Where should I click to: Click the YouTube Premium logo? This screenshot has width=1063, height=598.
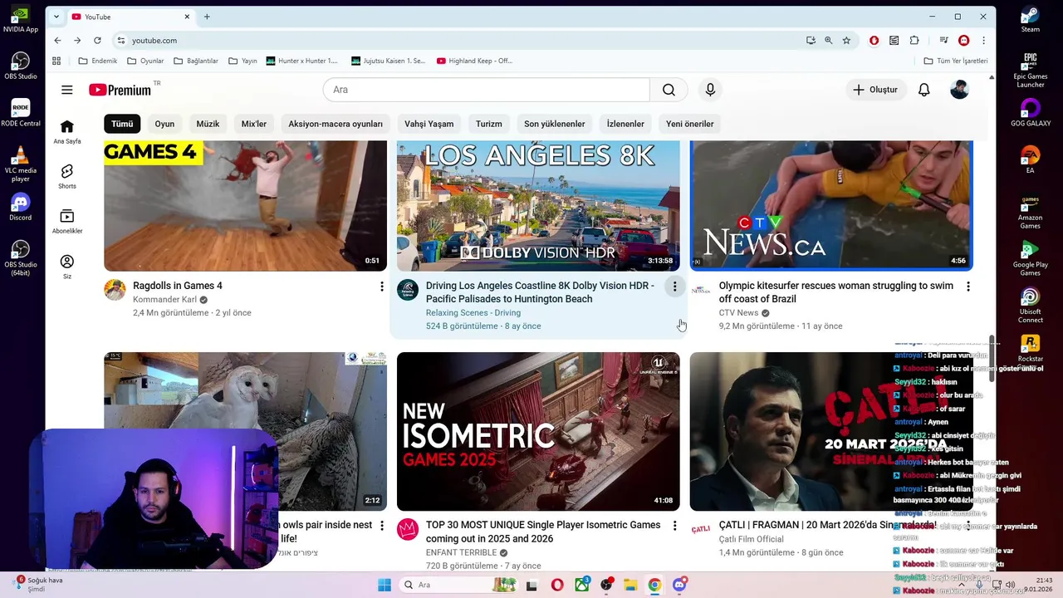click(x=120, y=90)
